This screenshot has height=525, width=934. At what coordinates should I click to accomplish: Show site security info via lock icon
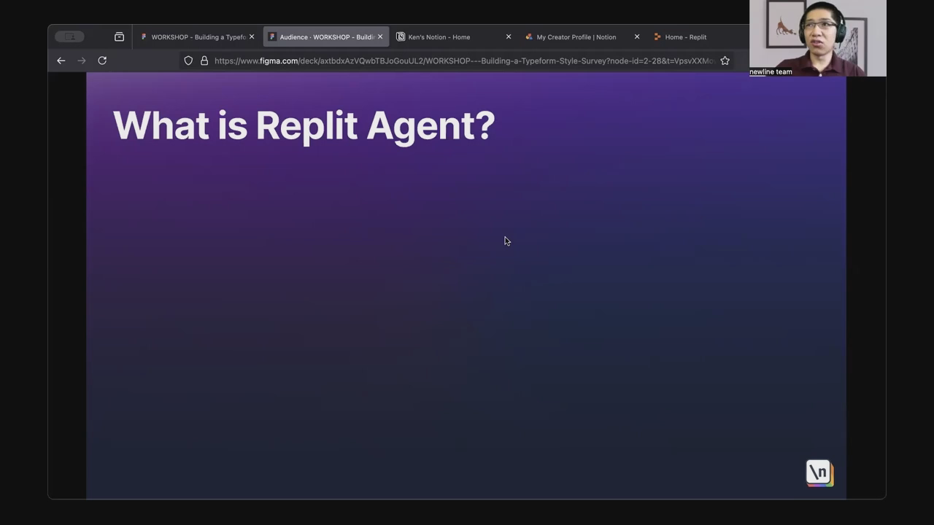pyautogui.click(x=204, y=61)
